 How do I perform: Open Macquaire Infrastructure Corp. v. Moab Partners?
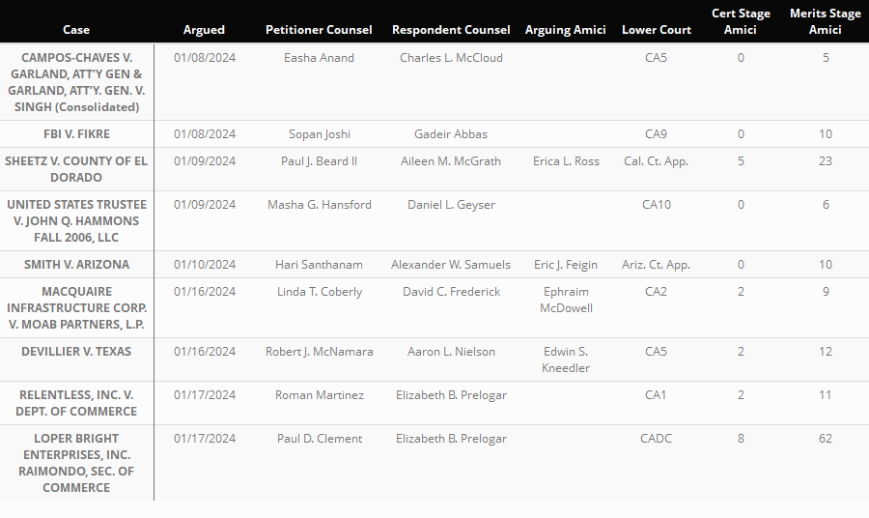[76, 307]
